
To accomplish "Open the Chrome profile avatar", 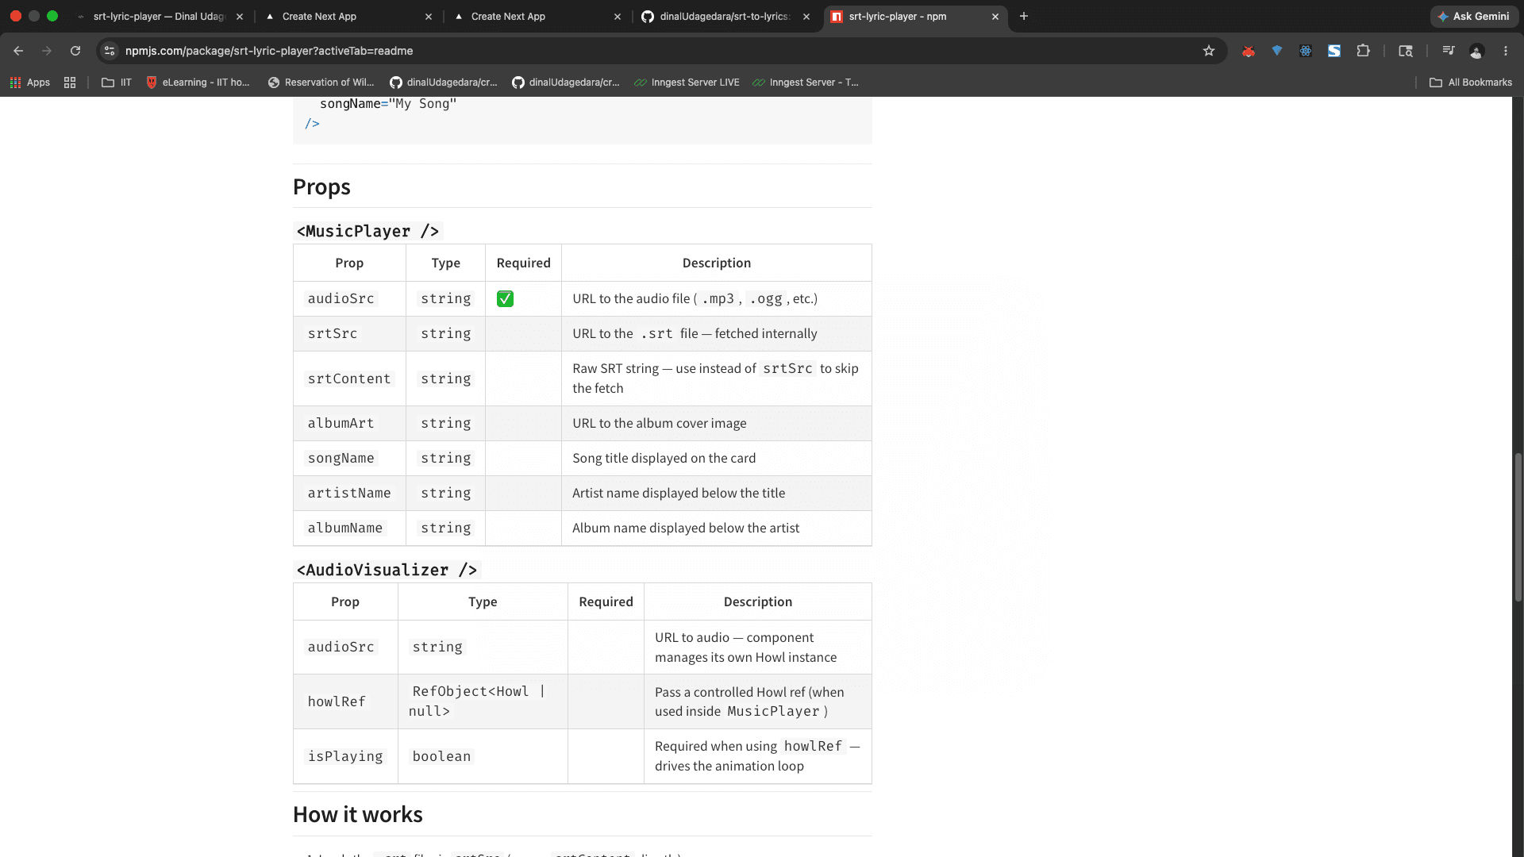I will 1476,51.
